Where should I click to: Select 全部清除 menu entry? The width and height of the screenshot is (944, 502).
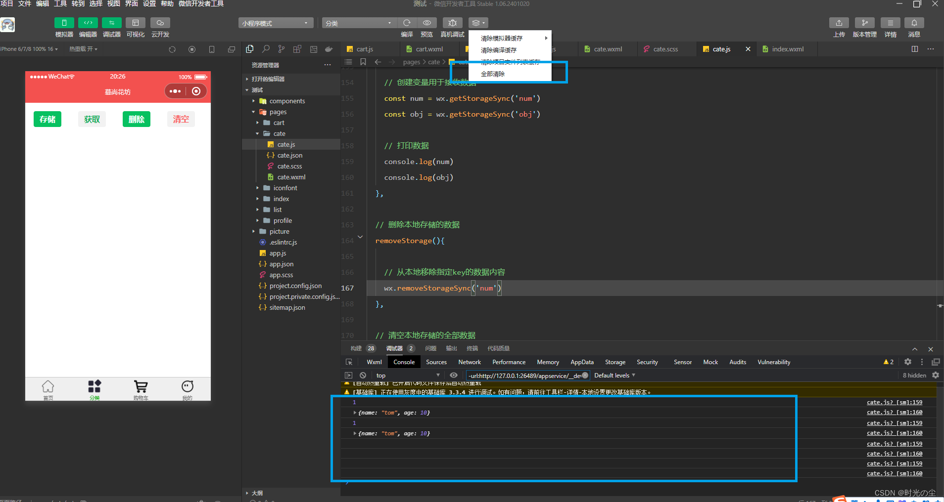point(510,74)
